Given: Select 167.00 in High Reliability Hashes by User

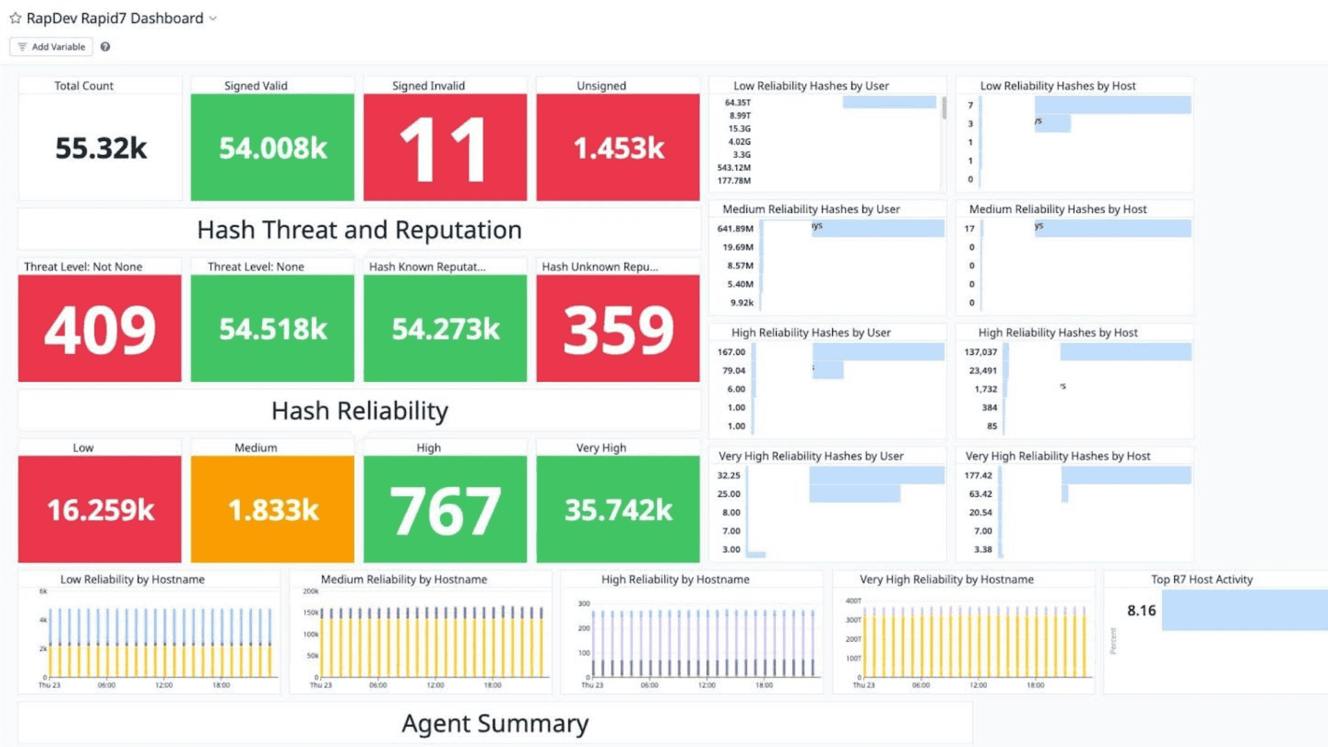Looking at the screenshot, I should pyautogui.click(x=731, y=352).
